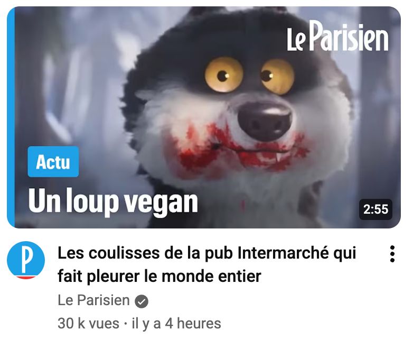Click the blue vertical stripe on thumbnail edge

point(11,117)
